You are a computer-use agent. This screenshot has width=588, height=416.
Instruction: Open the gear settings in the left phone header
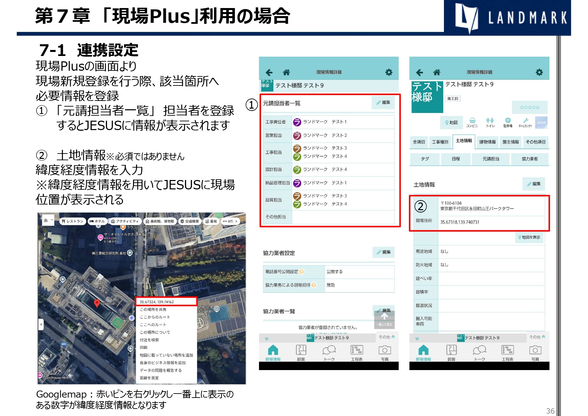point(389,72)
